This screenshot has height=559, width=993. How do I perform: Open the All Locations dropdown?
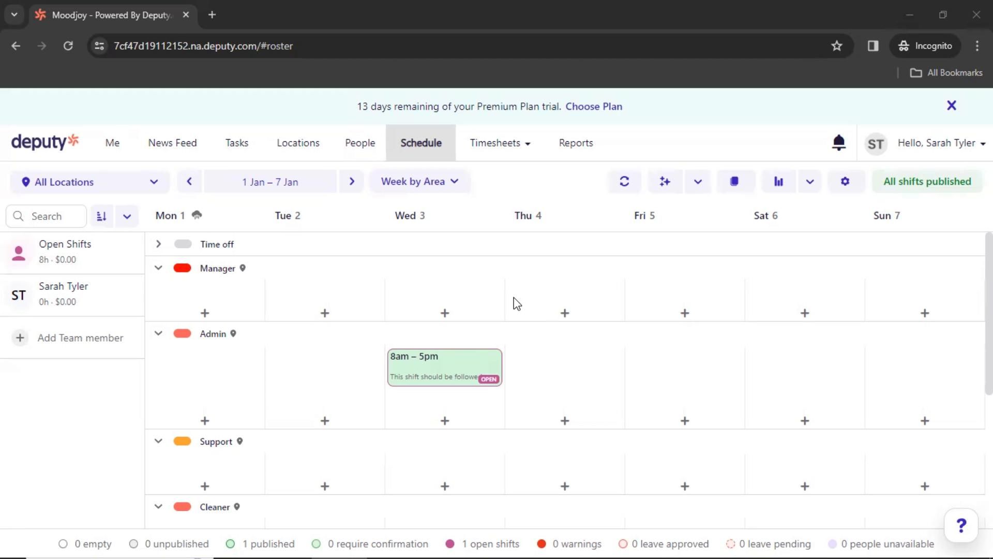click(x=89, y=182)
